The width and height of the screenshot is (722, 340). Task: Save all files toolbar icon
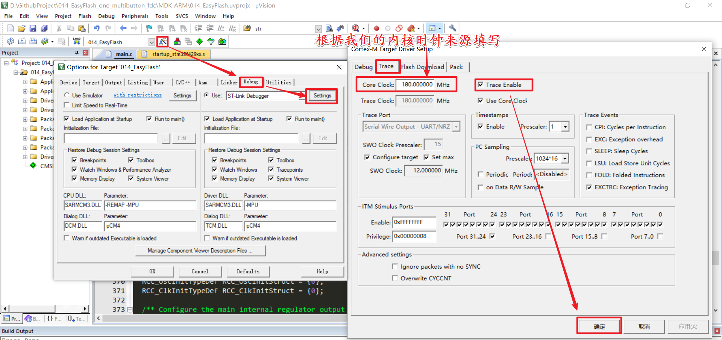[44, 28]
